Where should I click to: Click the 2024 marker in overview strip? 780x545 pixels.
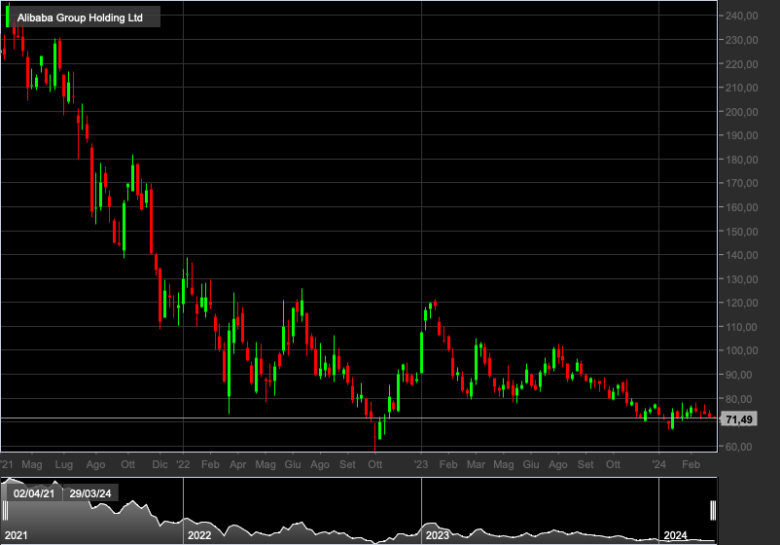click(x=675, y=535)
